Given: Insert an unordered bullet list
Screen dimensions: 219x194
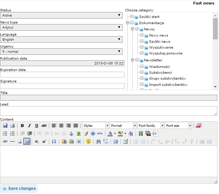Looking at the screenshot, I should [5, 134].
